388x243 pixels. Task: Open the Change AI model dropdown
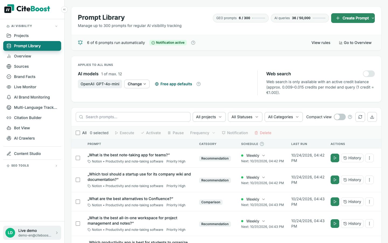coord(137,84)
